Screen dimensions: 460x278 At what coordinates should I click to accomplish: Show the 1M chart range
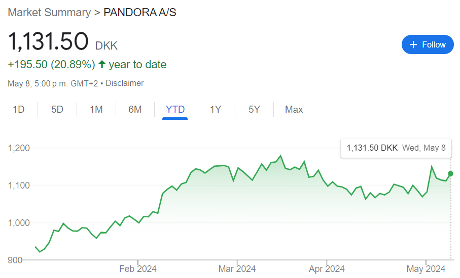pos(96,109)
